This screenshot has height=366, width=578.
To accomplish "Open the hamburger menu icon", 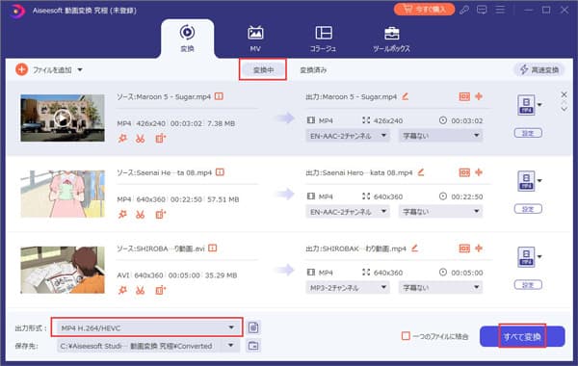I will 500,10.
